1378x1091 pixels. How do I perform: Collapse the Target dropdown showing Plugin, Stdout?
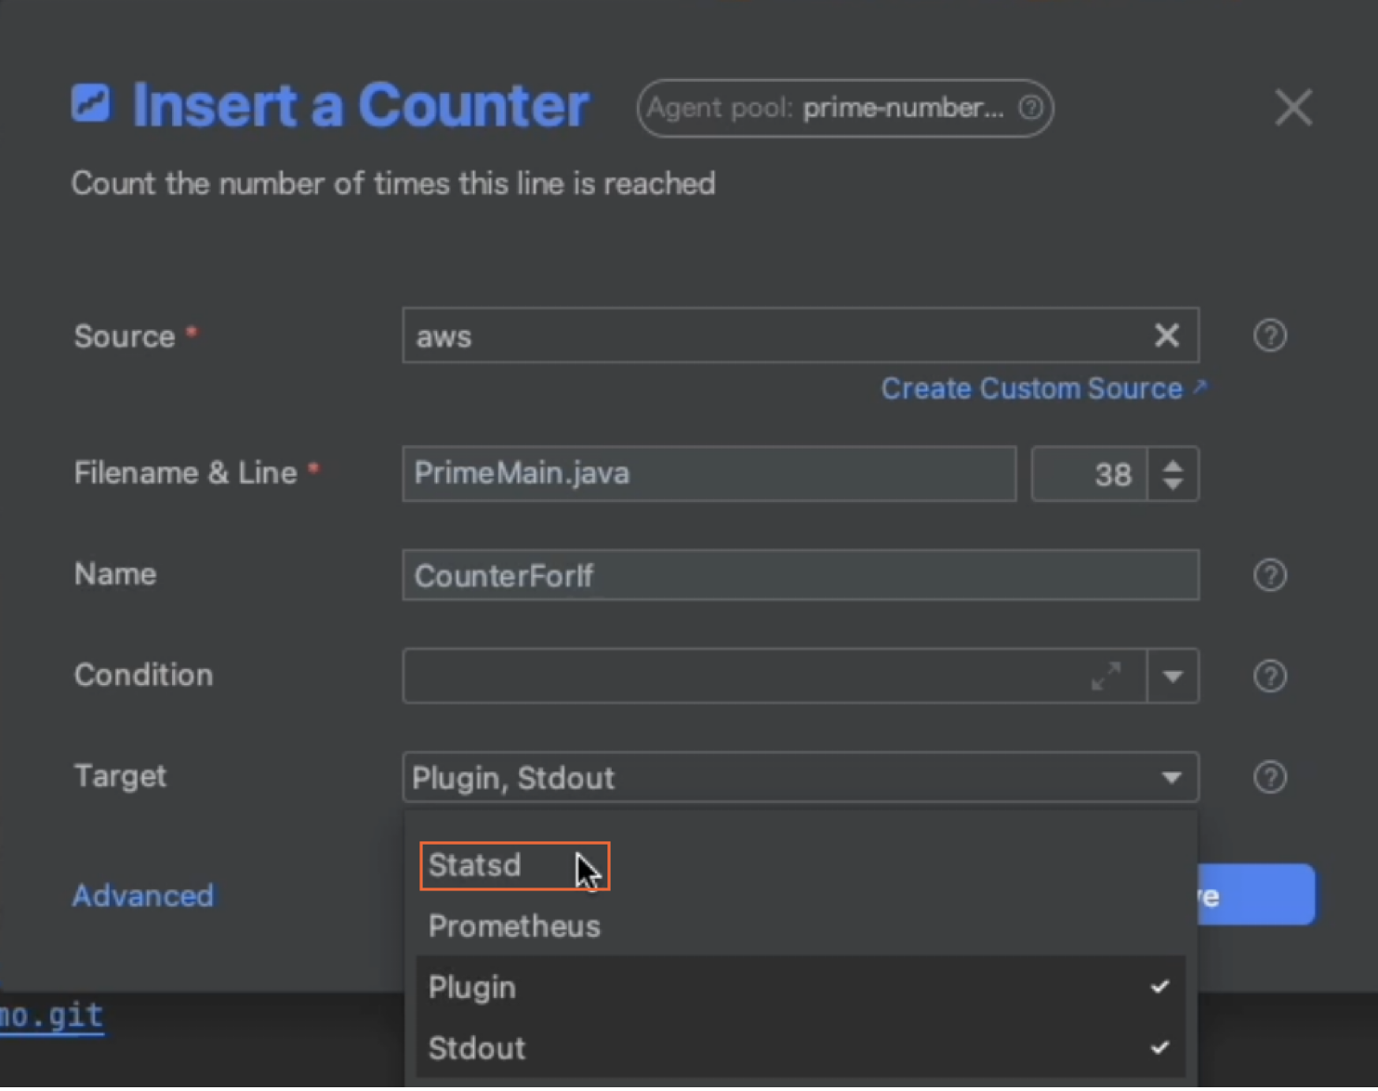pos(1172,778)
